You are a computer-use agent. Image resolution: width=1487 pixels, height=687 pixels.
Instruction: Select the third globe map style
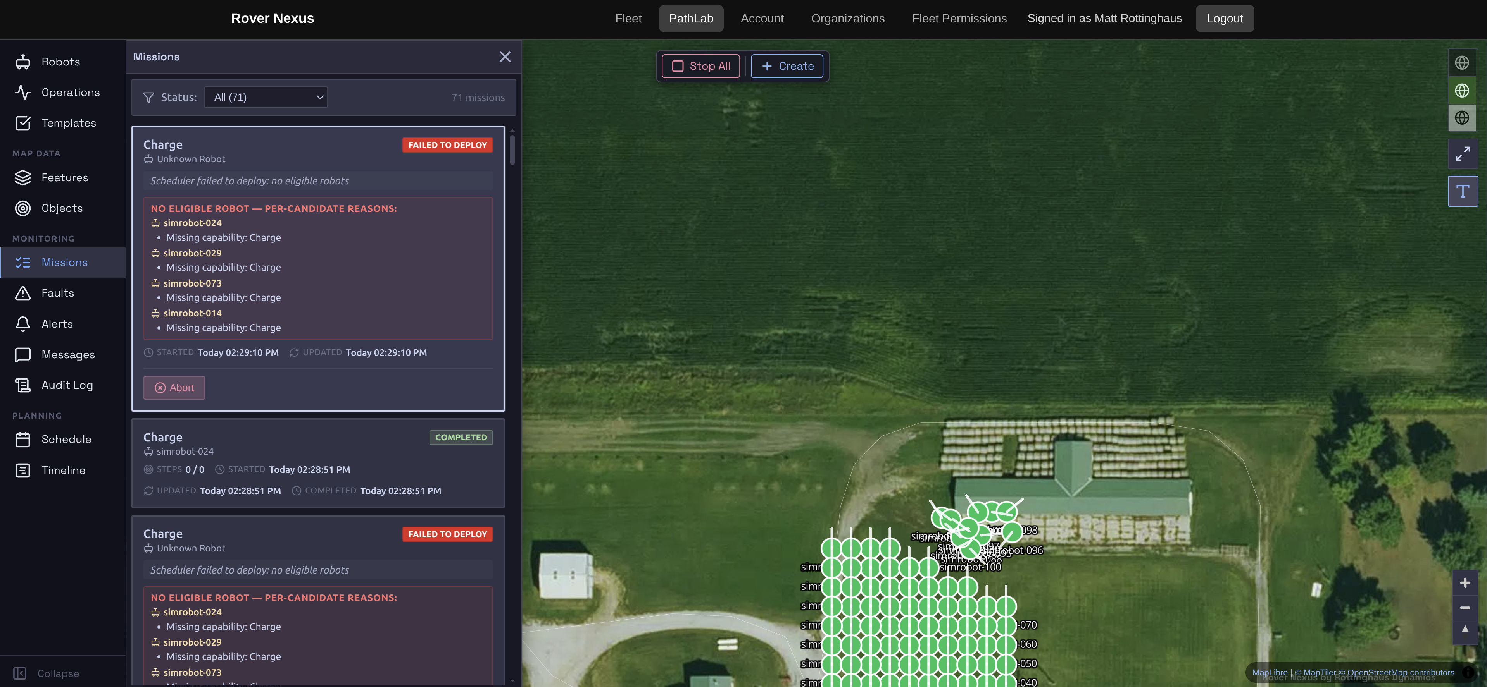pyautogui.click(x=1462, y=118)
